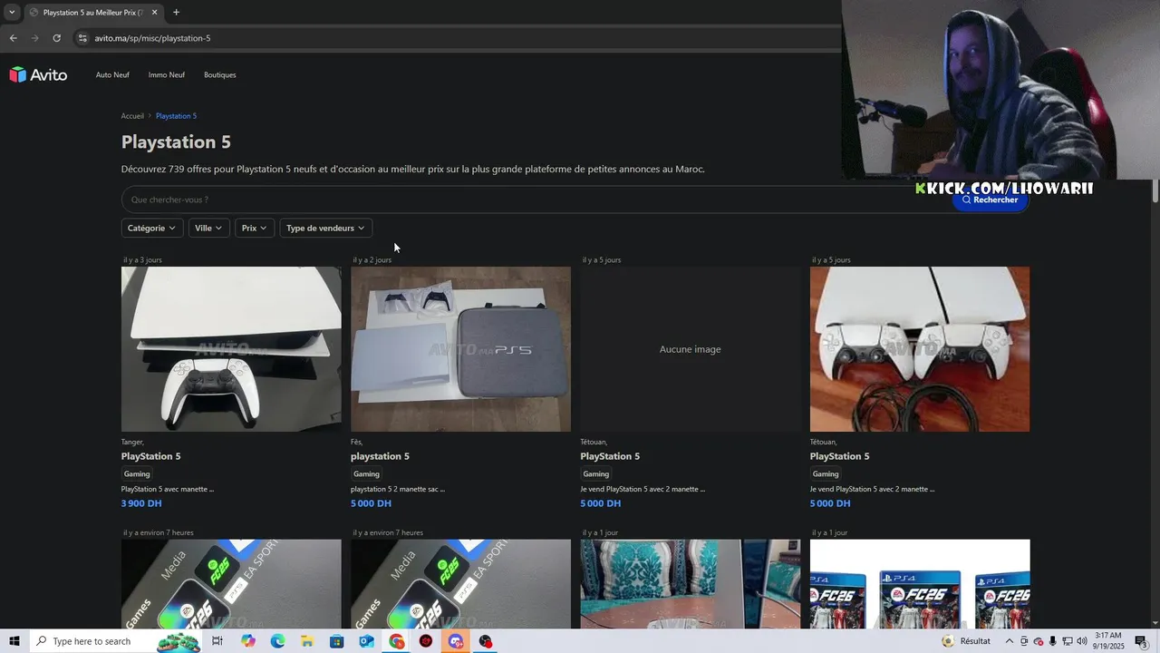Open the PlayStation 5 title under Tanger
The image size is (1160, 653).
[151, 456]
